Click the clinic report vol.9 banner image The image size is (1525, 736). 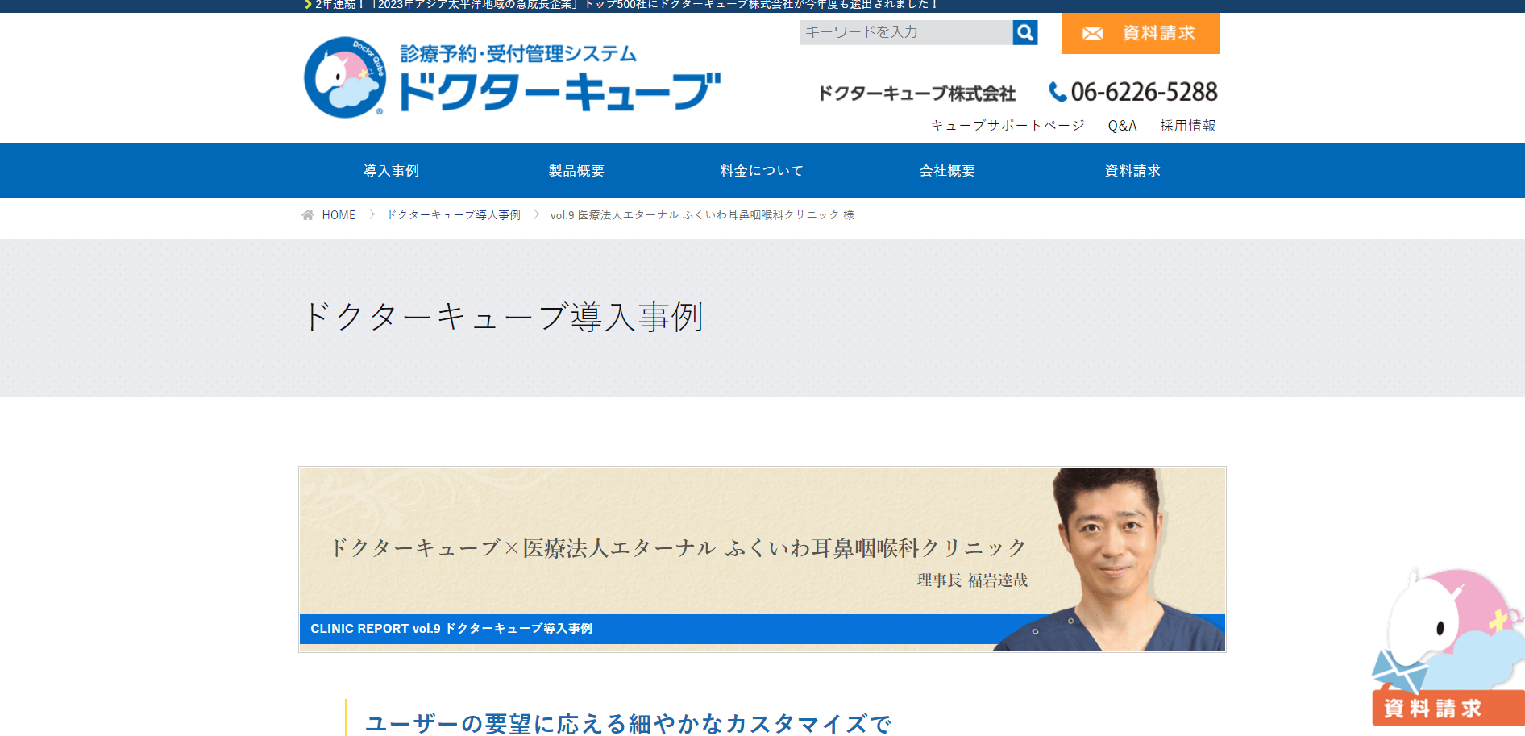point(762,559)
